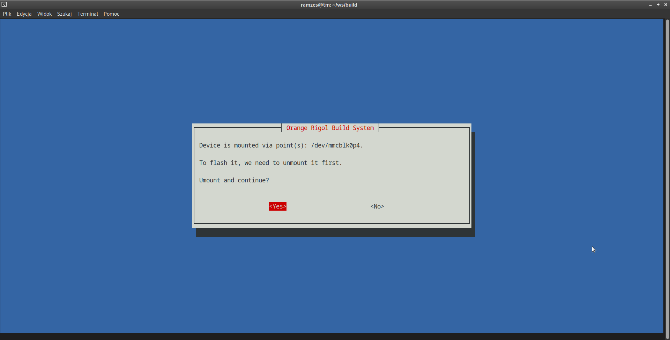The width and height of the screenshot is (670, 340).
Task: Open the Szukaj menu
Action: pyautogui.click(x=65, y=14)
